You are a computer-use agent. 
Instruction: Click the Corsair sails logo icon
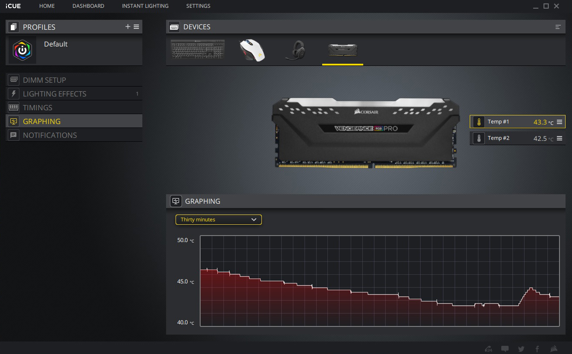pos(554,349)
